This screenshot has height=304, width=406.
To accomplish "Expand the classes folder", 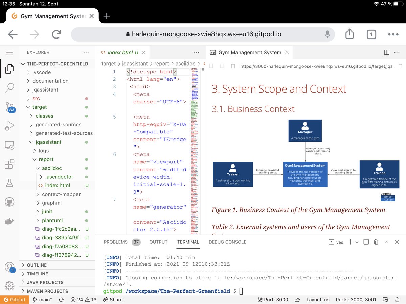I will 44,116.
